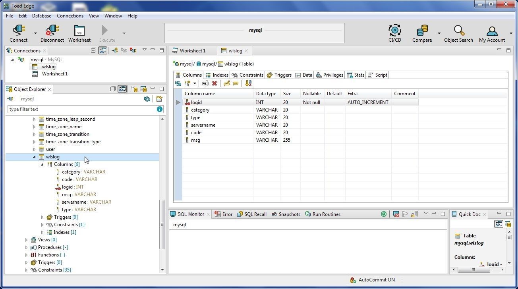Click Object Explorer vertical scrollbar thumb

pos(162,224)
